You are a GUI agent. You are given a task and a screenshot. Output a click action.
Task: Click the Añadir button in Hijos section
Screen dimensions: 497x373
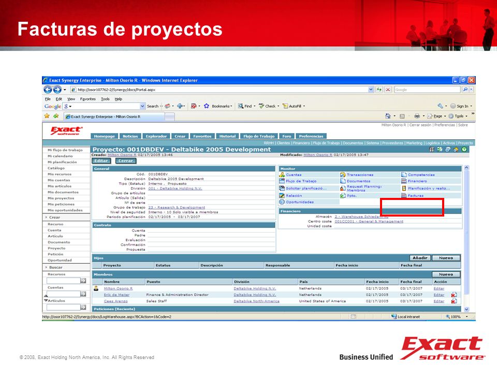pyautogui.click(x=420, y=258)
